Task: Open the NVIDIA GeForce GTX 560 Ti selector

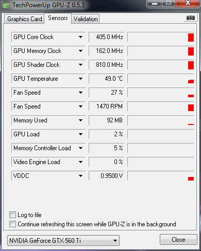Action: pos(63,240)
